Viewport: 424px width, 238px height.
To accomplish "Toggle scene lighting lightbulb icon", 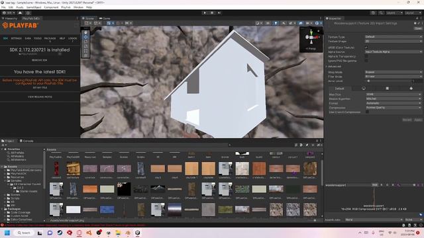I will tap(276, 23).
